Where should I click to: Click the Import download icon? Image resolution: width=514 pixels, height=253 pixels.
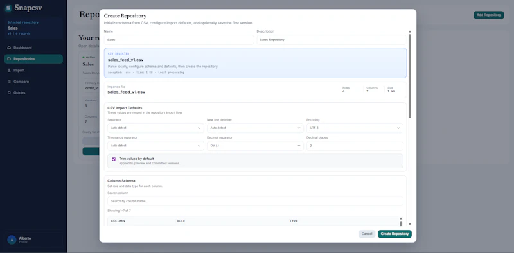[9, 70]
